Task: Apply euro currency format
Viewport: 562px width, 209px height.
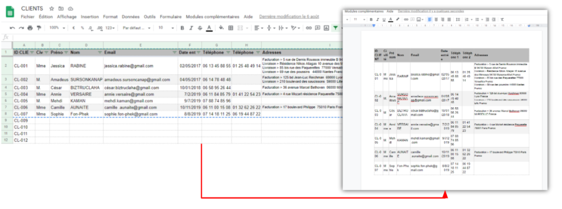Action: (74, 28)
